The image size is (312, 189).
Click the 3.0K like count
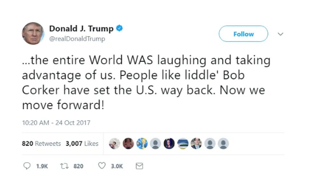[117, 166]
